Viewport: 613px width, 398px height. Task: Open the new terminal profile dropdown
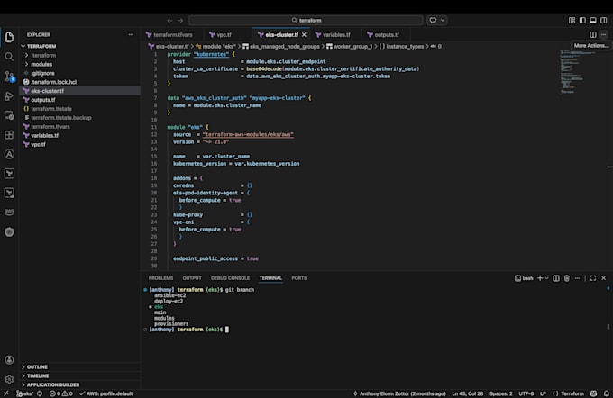546,278
